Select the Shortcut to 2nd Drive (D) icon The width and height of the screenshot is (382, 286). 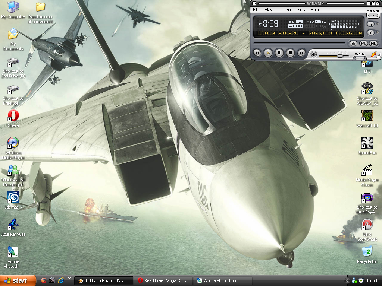13,68
